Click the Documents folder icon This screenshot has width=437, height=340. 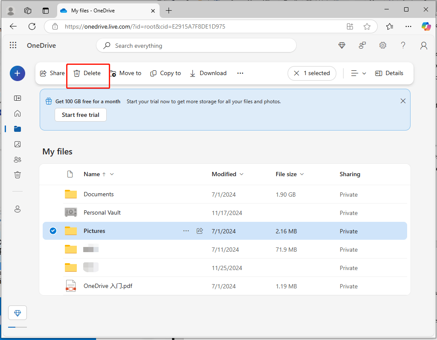71,194
